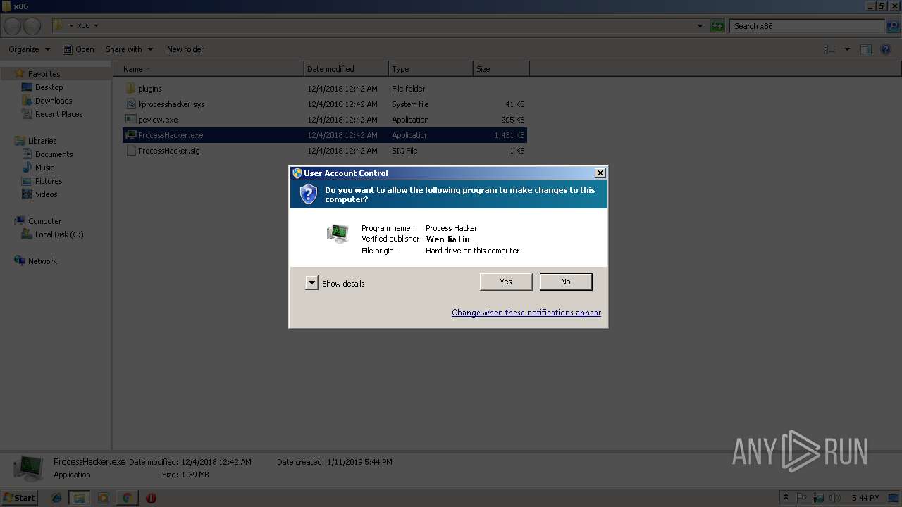Click the 1,431 KB size cell

coord(509,135)
